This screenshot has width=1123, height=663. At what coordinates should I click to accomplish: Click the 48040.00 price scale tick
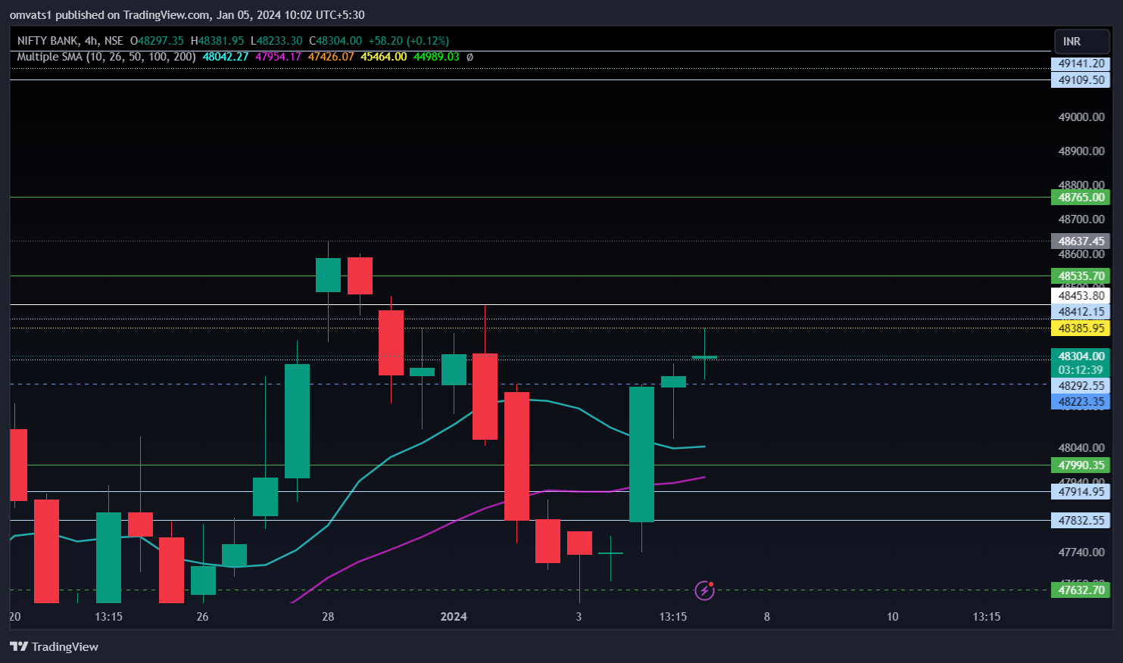pos(1081,448)
